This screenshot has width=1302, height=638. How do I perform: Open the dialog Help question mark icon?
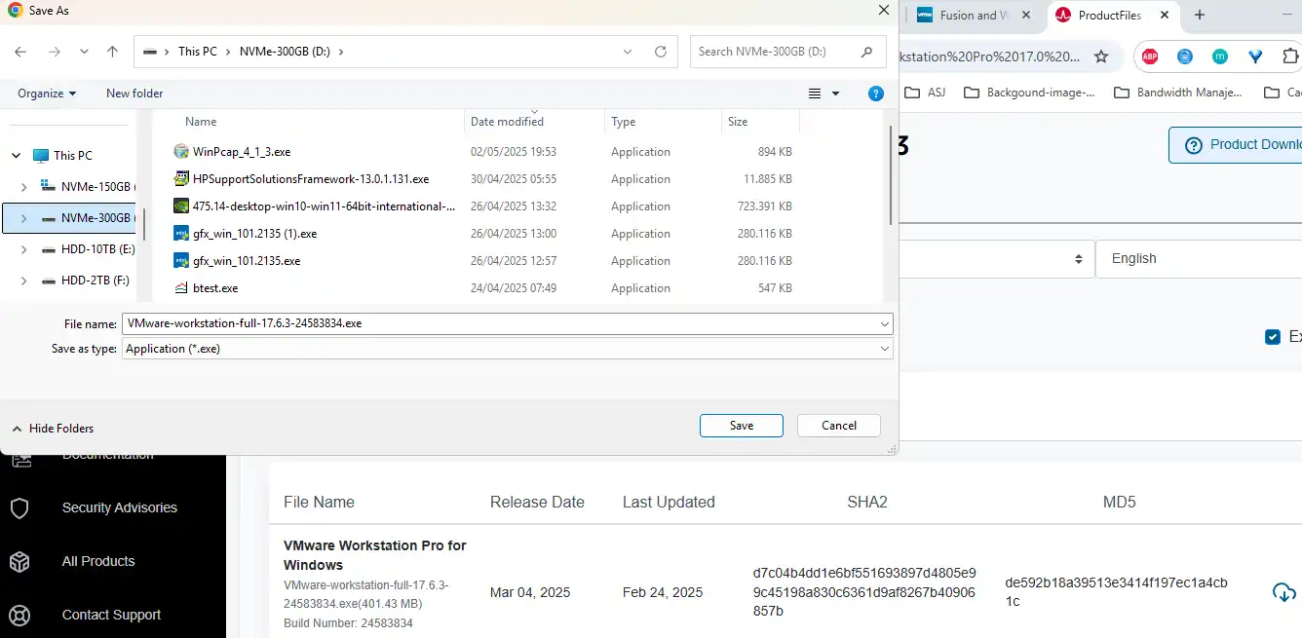pyautogui.click(x=875, y=94)
